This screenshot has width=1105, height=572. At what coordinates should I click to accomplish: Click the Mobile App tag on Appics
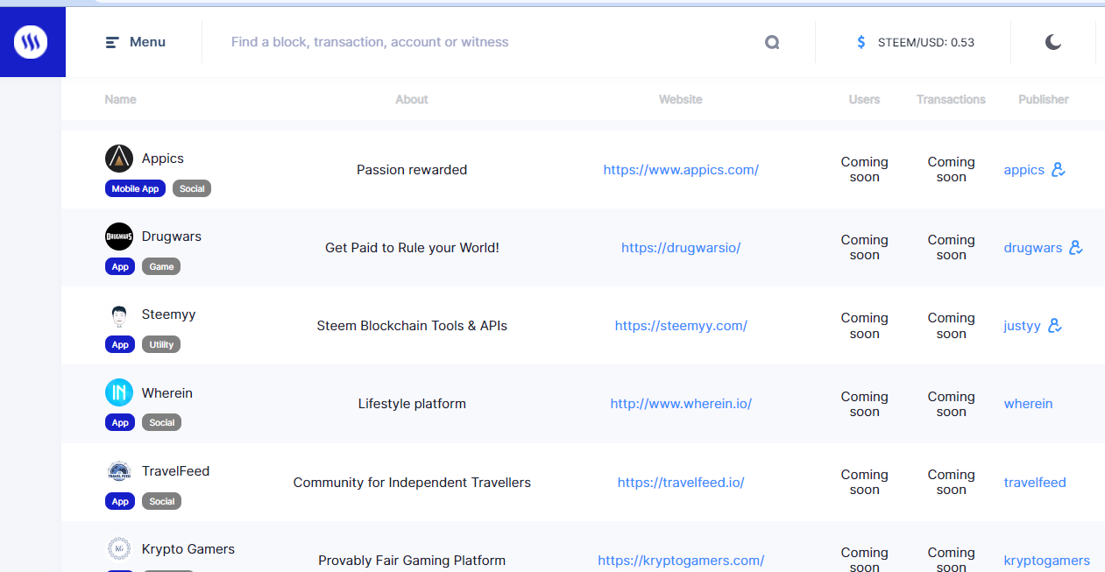click(136, 188)
